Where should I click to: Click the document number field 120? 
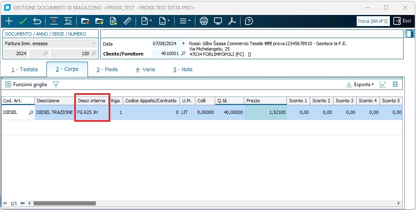click(x=71, y=53)
